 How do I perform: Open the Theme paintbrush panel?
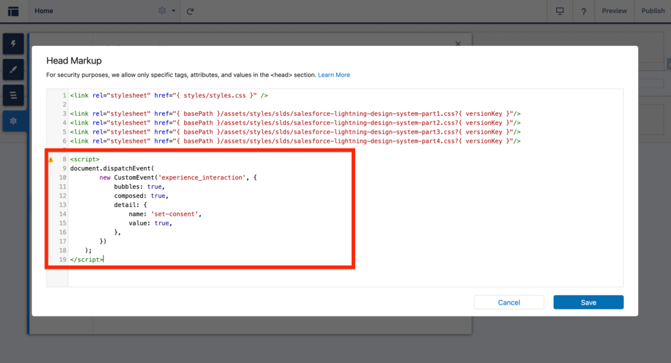13,69
